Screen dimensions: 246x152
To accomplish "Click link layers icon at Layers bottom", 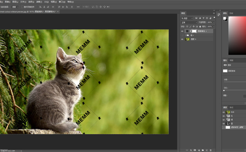I will point(187,150).
